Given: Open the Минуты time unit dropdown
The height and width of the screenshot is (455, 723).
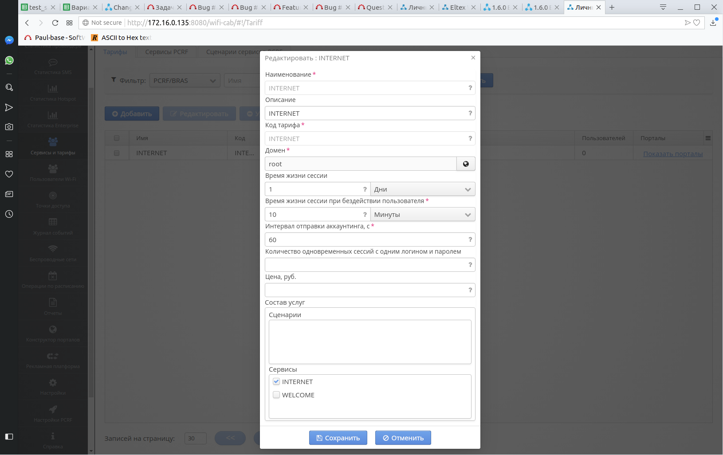Looking at the screenshot, I should [423, 214].
